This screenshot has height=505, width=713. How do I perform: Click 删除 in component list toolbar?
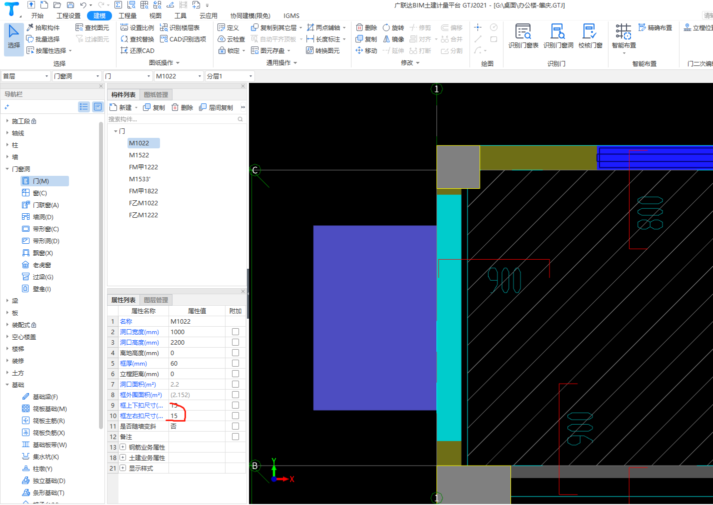(182, 107)
